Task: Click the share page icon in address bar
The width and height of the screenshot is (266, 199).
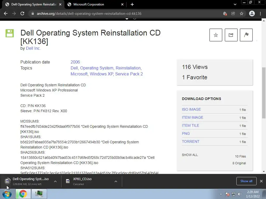Action: (233, 13)
